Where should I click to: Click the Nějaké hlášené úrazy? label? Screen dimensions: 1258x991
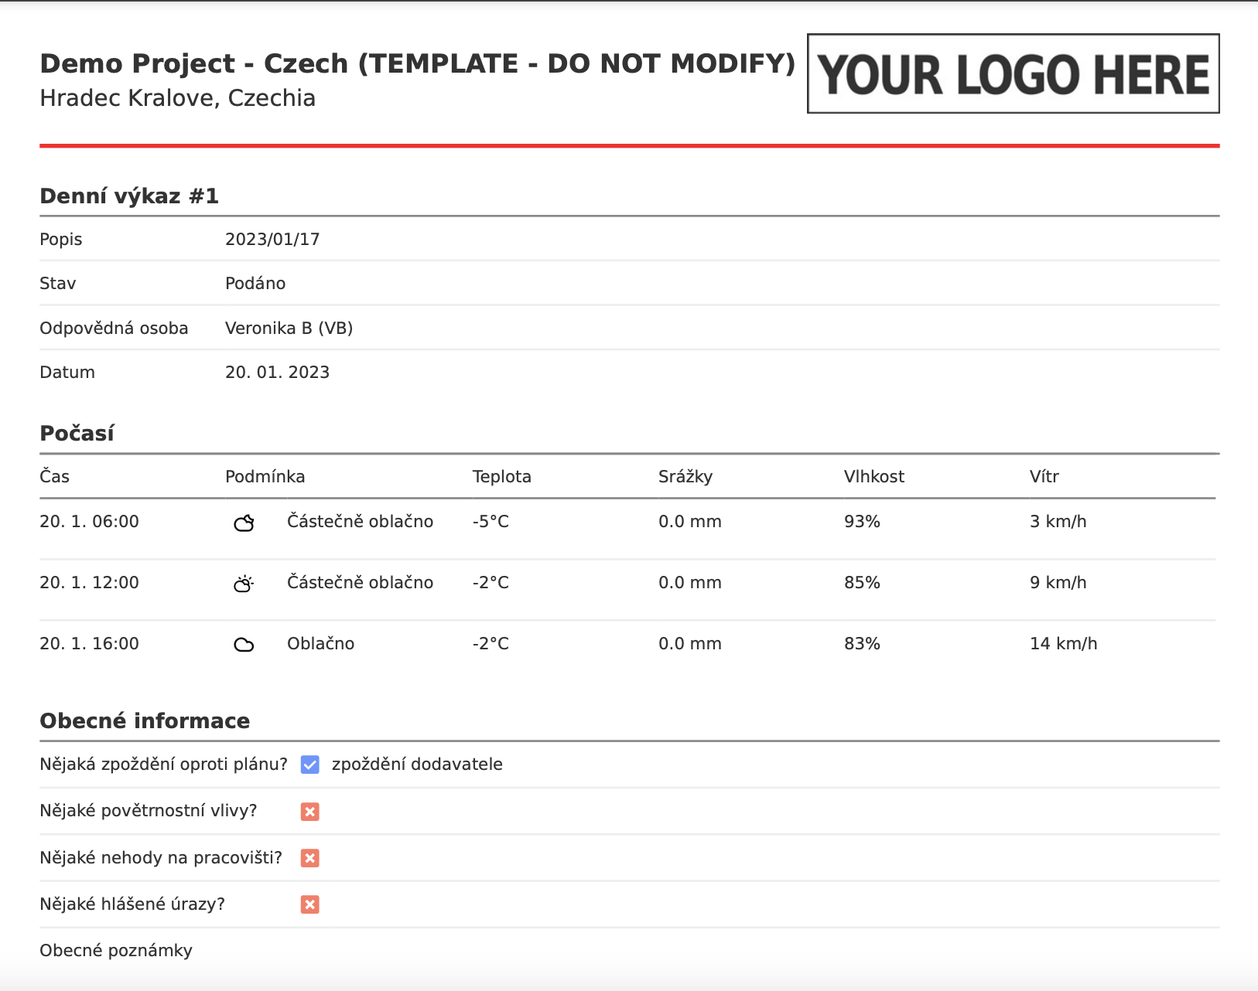[132, 904]
